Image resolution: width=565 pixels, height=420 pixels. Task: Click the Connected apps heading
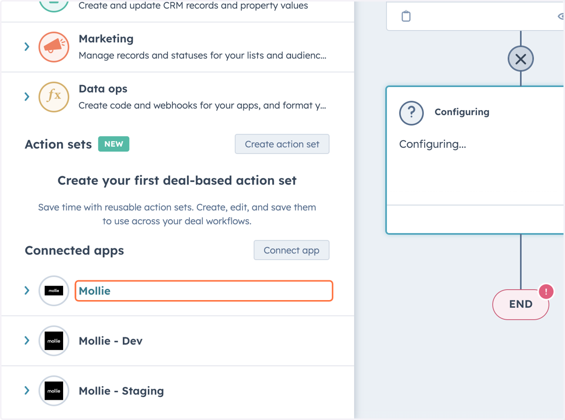(x=74, y=250)
